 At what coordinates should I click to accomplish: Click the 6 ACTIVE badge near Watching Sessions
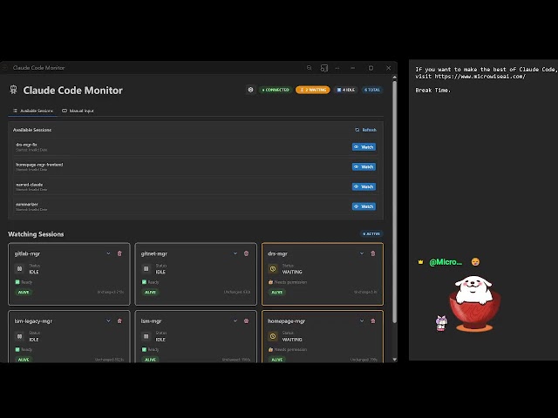click(371, 234)
